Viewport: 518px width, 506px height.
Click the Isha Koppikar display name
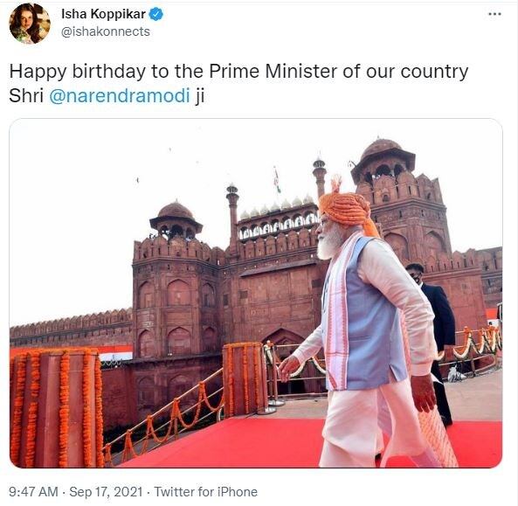coord(103,14)
